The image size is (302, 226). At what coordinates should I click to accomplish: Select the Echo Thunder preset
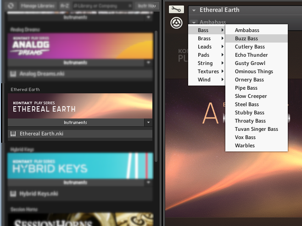pyautogui.click(x=257, y=55)
